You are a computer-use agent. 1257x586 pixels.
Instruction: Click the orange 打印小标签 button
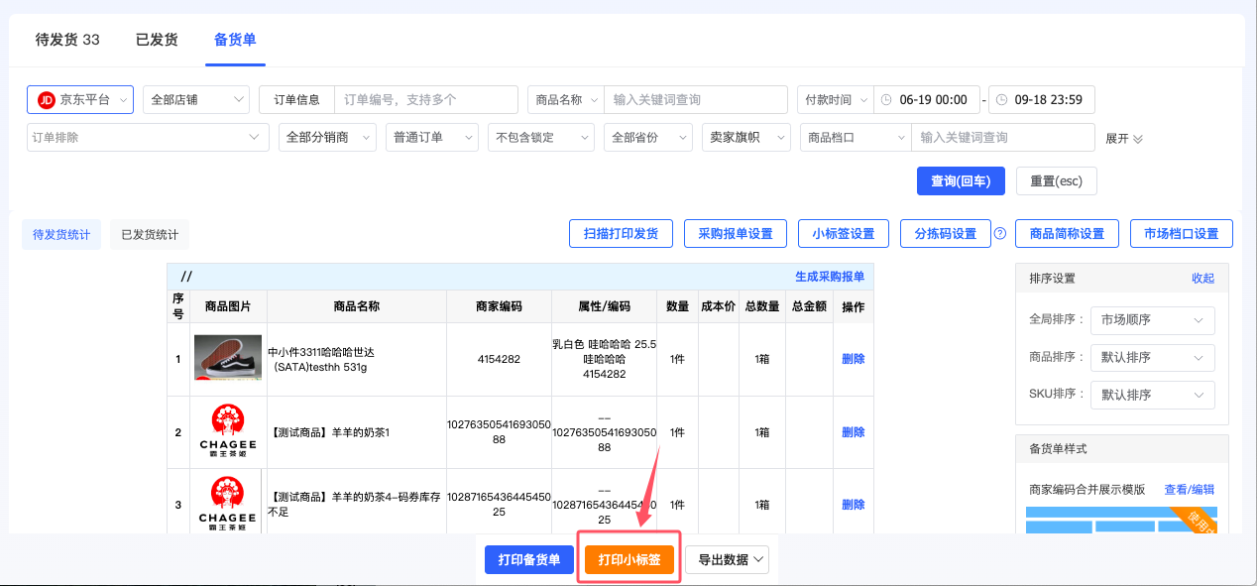[x=628, y=558]
